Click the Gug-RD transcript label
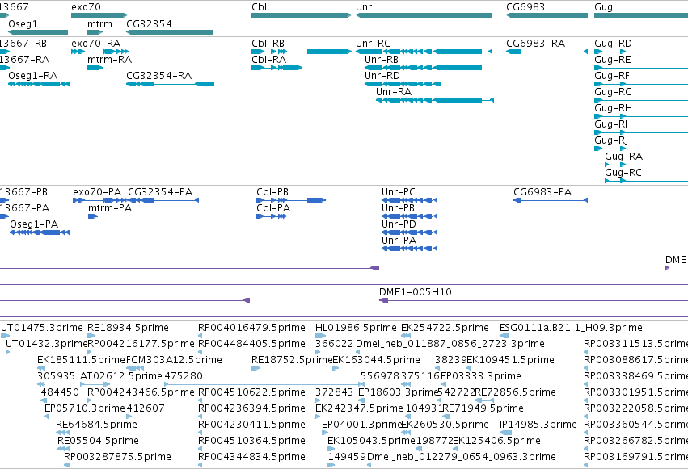 (x=613, y=44)
